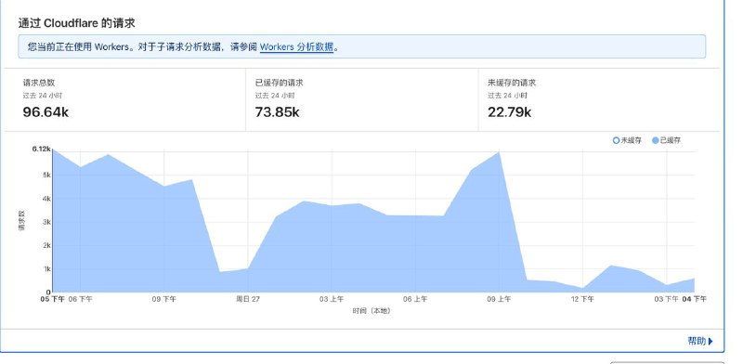Viewport: 743px width, 364px height.
Task: Click the 04 下午 x-axis label
Action: pyautogui.click(x=694, y=299)
